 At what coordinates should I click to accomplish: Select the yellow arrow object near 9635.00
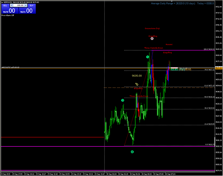[137, 84]
